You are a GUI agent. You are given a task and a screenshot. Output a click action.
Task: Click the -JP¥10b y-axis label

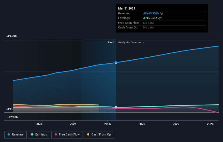[12, 117]
